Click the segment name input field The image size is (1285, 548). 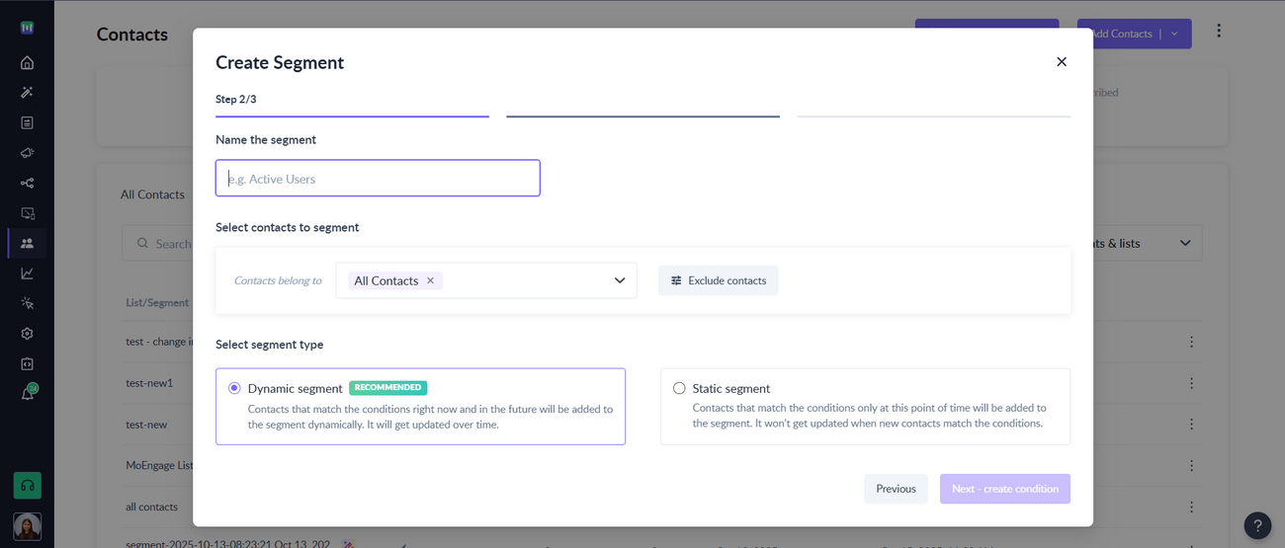pyautogui.click(x=378, y=179)
